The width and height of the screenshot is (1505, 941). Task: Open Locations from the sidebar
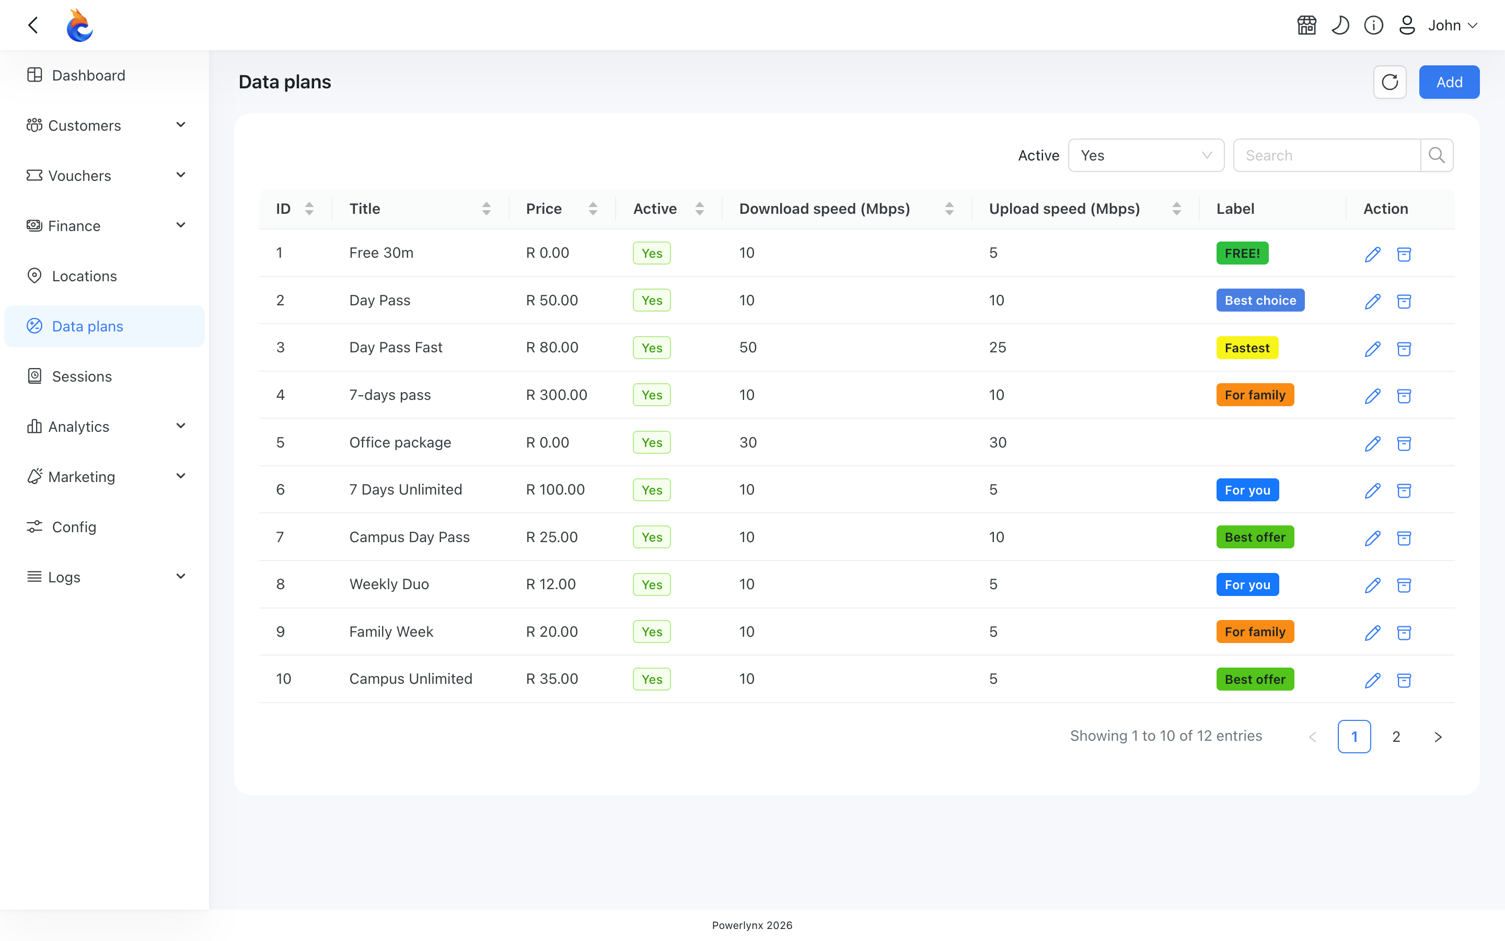[105, 276]
